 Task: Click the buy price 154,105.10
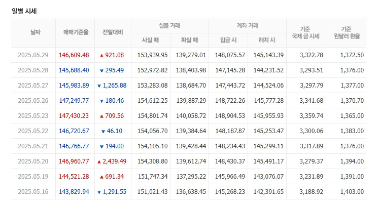click(x=153, y=146)
